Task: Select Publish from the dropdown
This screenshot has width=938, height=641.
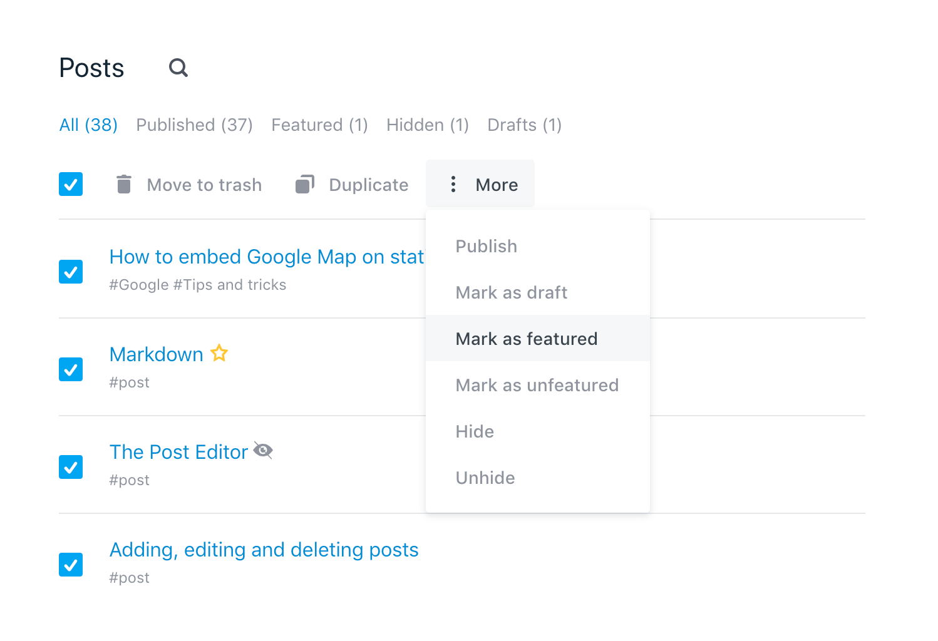Action: click(487, 246)
